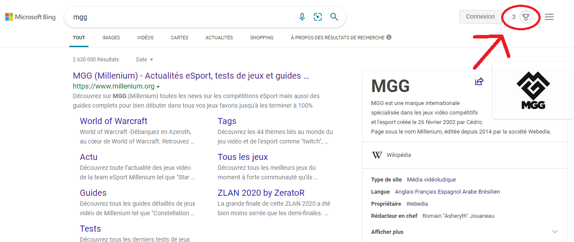This screenshot has height=242, width=574.
Task: Open the hamburger menu icon
Action: 549,17
